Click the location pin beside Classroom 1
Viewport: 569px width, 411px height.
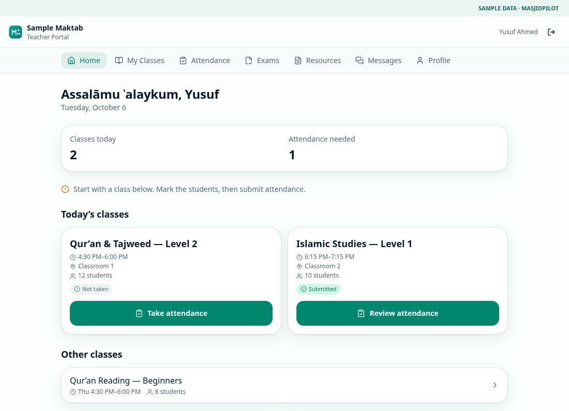coord(73,267)
